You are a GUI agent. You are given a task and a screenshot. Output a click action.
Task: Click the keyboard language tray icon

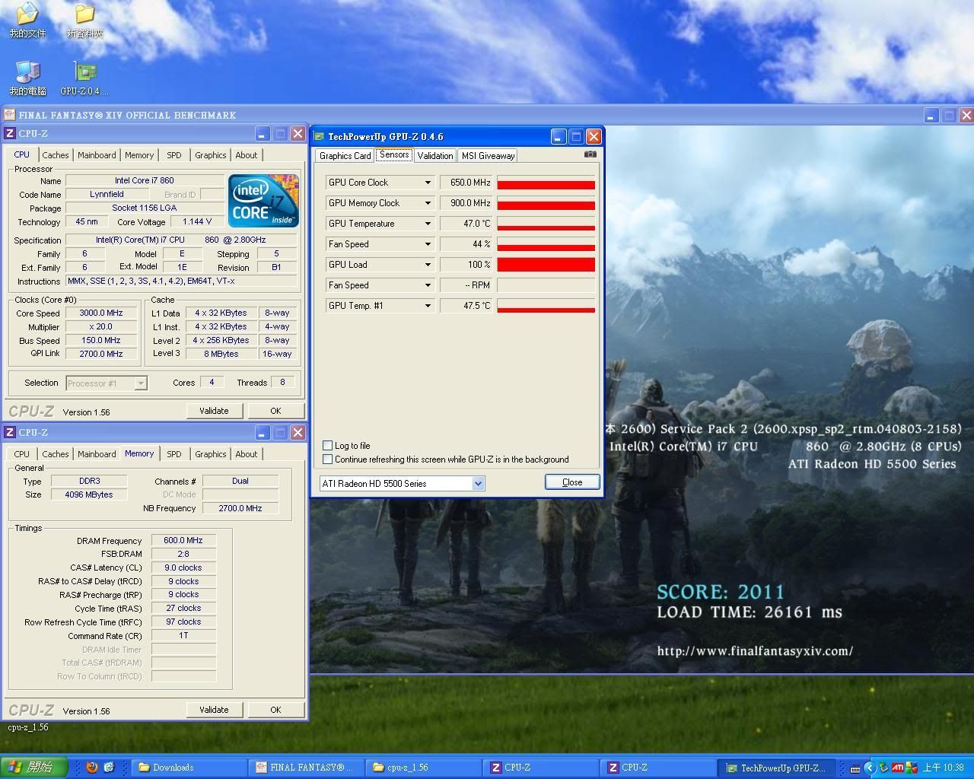pyautogui.click(x=855, y=768)
